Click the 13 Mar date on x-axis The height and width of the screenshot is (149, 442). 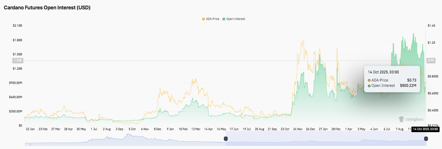pyautogui.click(x=195, y=129)
